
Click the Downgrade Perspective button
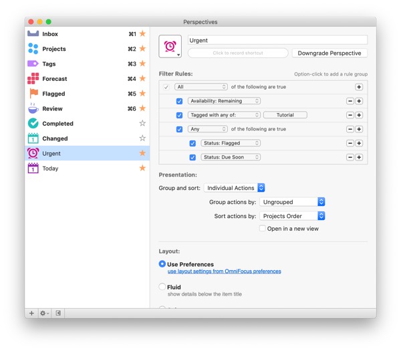329,53
